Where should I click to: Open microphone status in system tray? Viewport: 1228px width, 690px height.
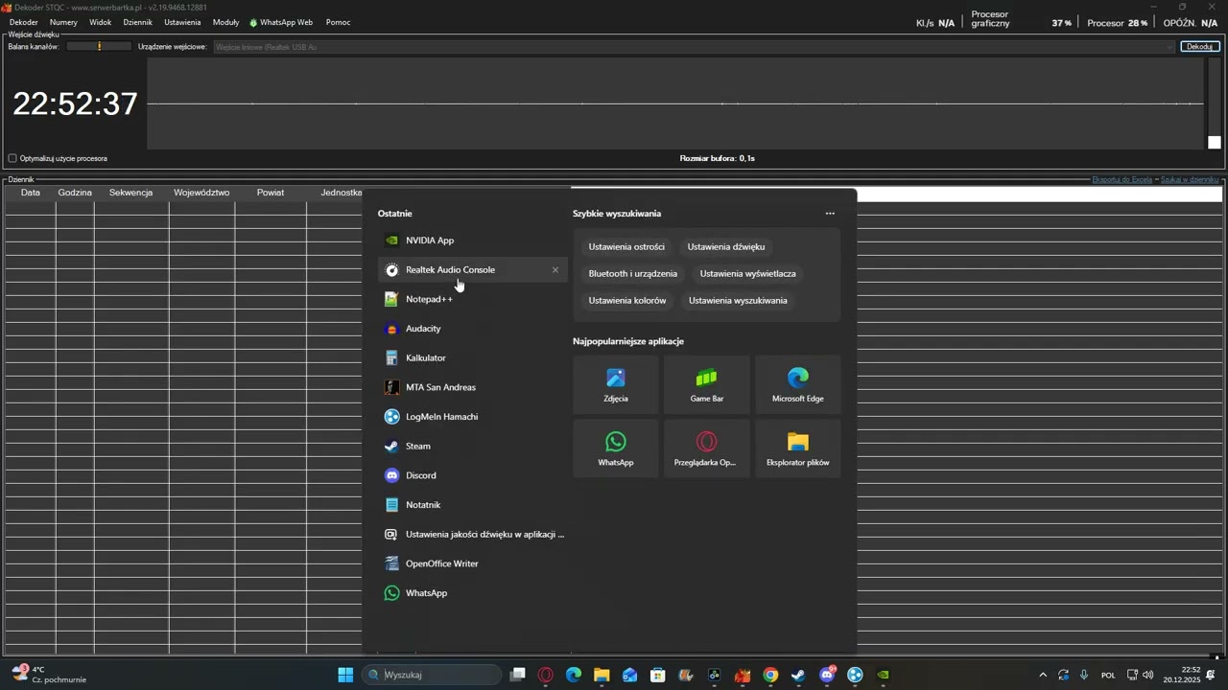pyautogui.click(x=1084, y=675)
